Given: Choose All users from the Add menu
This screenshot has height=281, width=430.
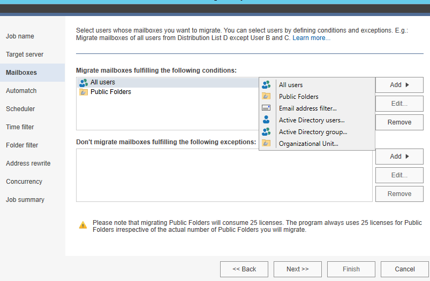Looking at the screenshot, I should [x=316, y=85].
